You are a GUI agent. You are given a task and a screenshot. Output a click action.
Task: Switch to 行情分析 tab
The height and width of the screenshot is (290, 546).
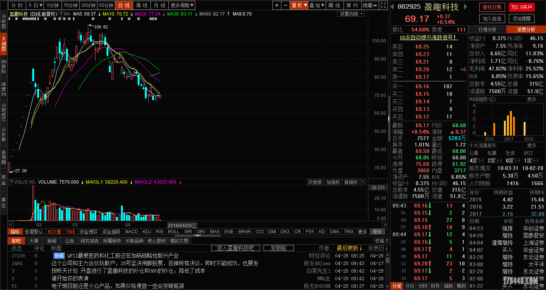pyautogui.click(x=487, y=30)
